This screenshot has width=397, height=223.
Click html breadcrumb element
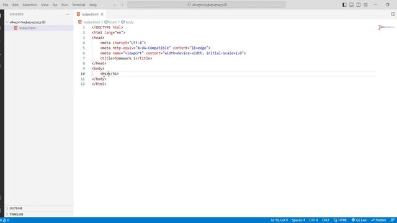tap(113, 22)
